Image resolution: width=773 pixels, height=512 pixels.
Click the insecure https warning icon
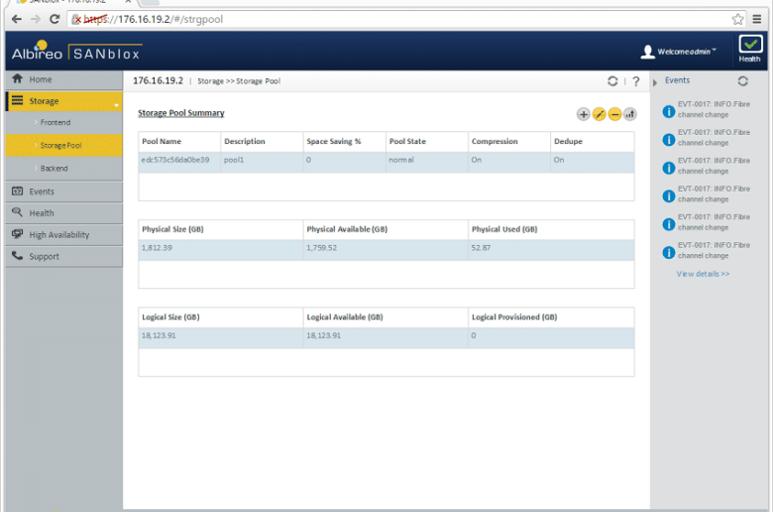click(76, 19)
